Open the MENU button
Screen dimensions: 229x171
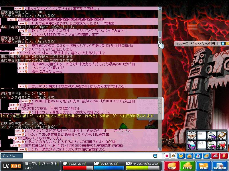pos(204,166)
